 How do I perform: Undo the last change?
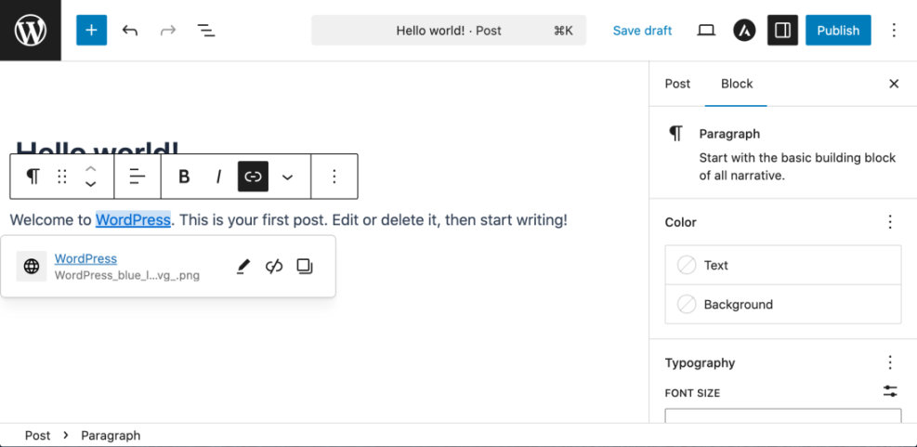point(130,31)
